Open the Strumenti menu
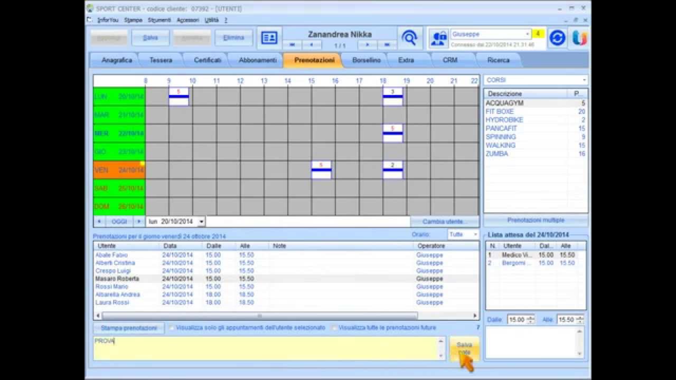This screenshot has height=380, width=676. 159,20
